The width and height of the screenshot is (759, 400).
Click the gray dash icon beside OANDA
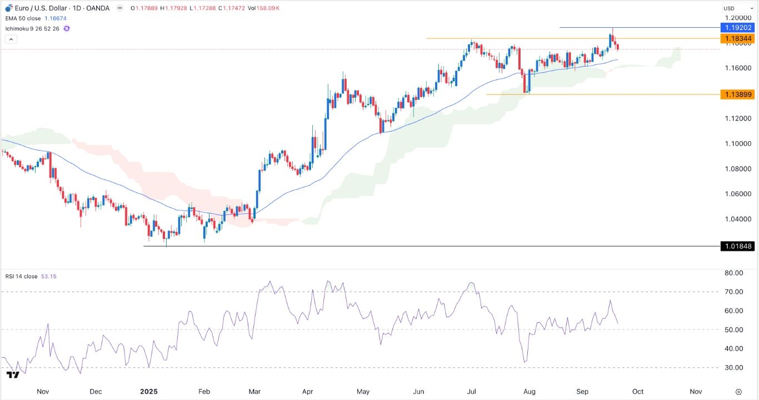119,8
